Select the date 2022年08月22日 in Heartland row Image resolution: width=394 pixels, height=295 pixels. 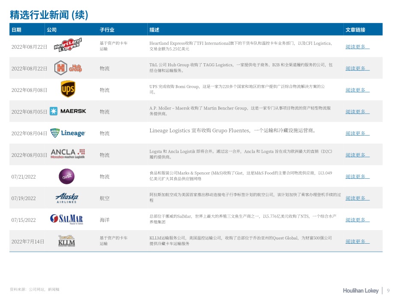tap(30, 47)
